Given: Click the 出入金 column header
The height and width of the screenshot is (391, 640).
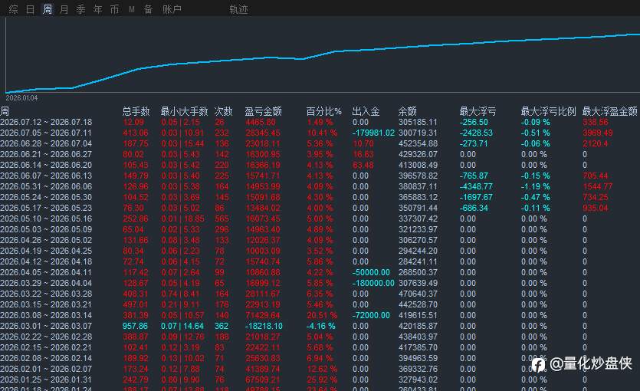Looking at the screenshot, I should tap(366, 111).
